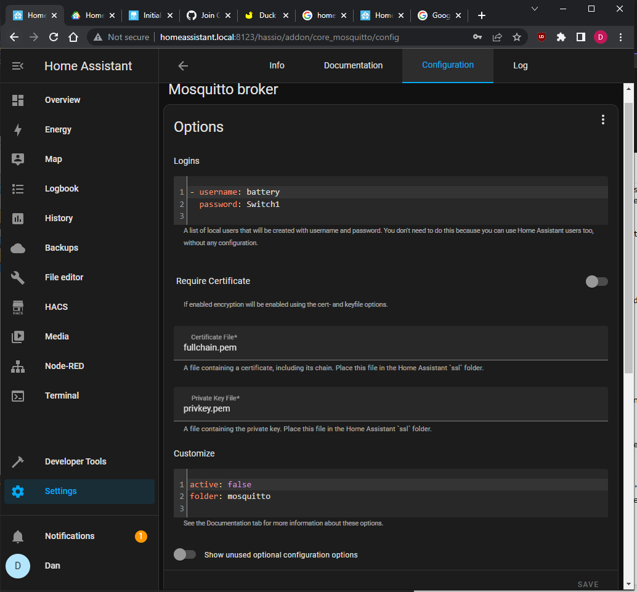Open a new browser tab
This screenshot has height=592, width=637.
point(481,15)
